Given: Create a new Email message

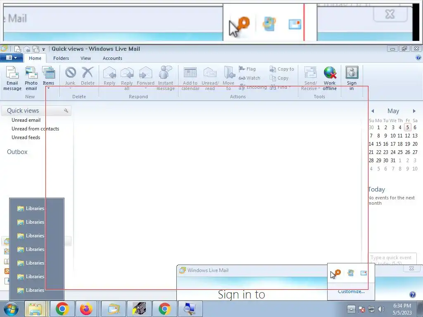Looking at the screenshot, I should click(x=12, y=78).
